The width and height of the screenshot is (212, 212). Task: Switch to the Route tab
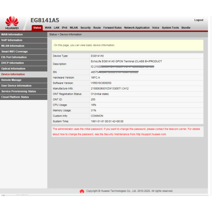tap(97, 28)
